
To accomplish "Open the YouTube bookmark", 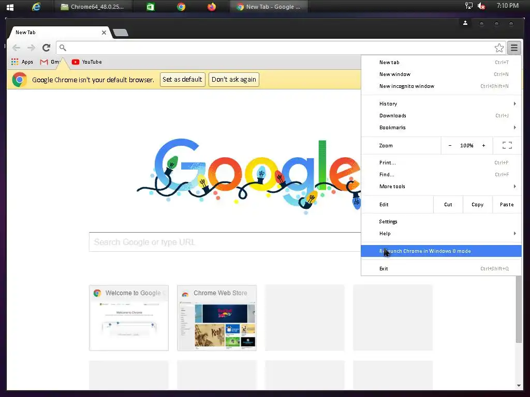I will [x=87, y=62].
